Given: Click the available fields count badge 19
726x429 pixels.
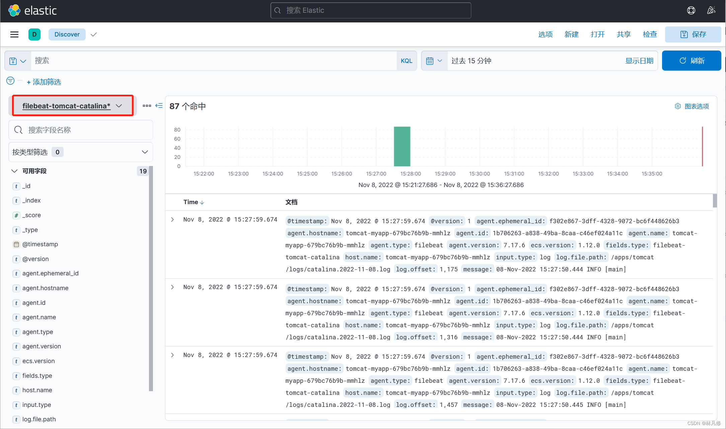Looking at the screenshot, I should click(143, 171).
